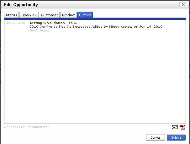
Task: Close the Edit Opportunity dialog
Action: click(x=183, y=5)
